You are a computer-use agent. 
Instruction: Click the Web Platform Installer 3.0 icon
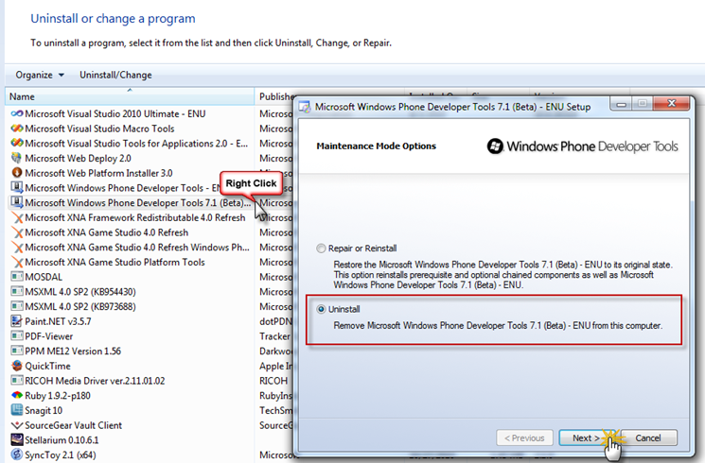[x=17, y=173]
